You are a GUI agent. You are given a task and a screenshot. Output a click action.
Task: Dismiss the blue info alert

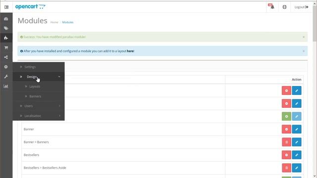[x=304, y=51]
